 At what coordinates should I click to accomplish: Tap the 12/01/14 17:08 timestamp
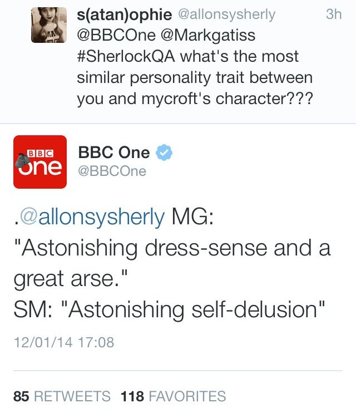63,342
